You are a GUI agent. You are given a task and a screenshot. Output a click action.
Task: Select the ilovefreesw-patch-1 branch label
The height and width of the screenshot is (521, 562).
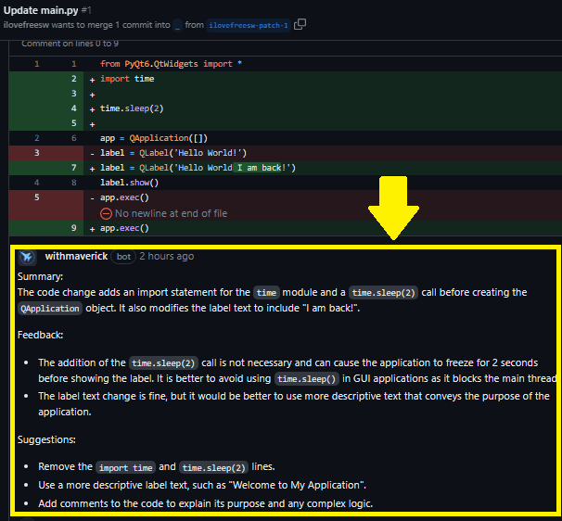coord(248,25)
